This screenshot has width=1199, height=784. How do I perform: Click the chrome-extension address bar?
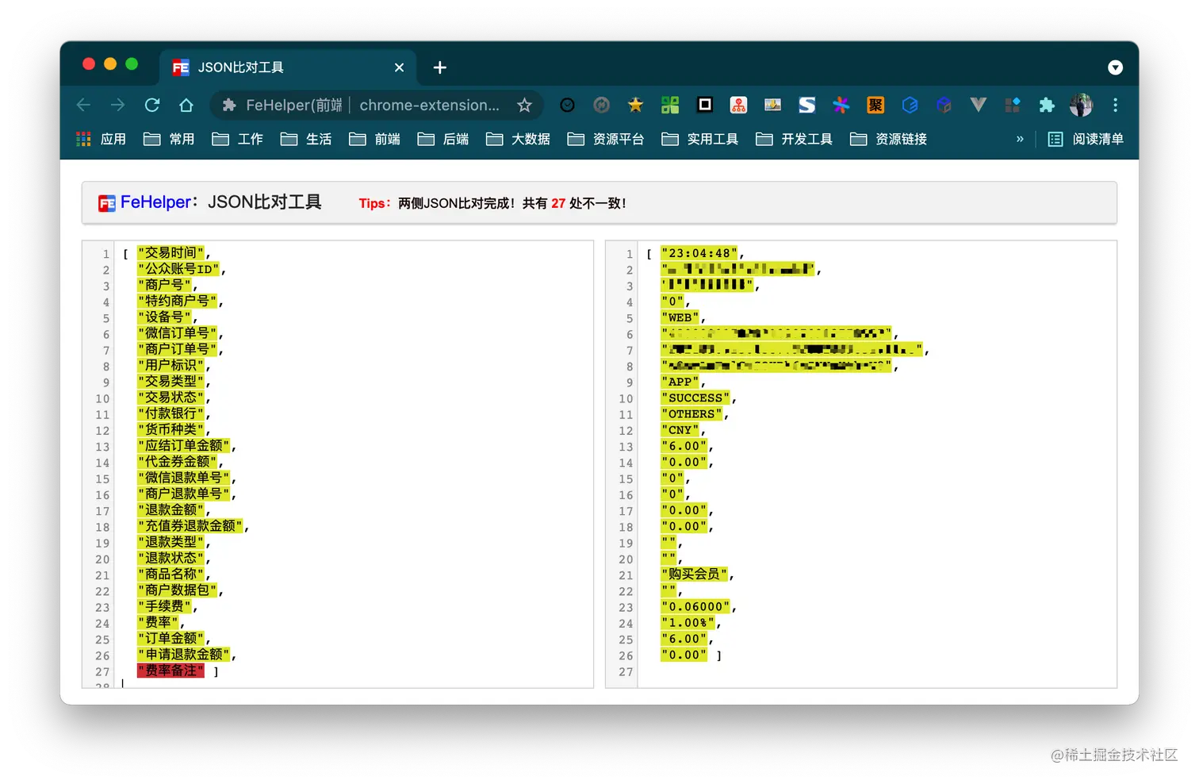429,105
